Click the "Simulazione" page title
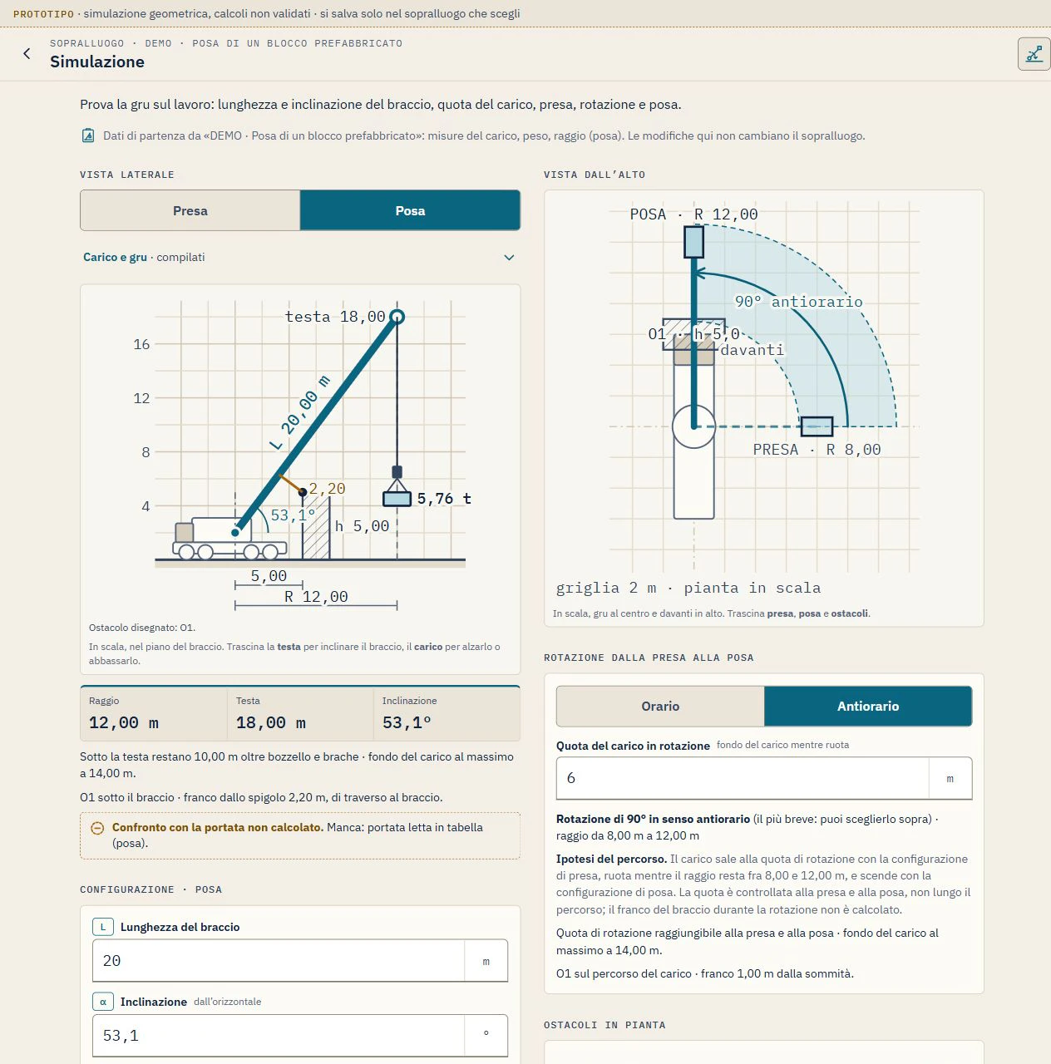The width and height of the screenshot is (1051, 1064). click(x=97, y=62)
